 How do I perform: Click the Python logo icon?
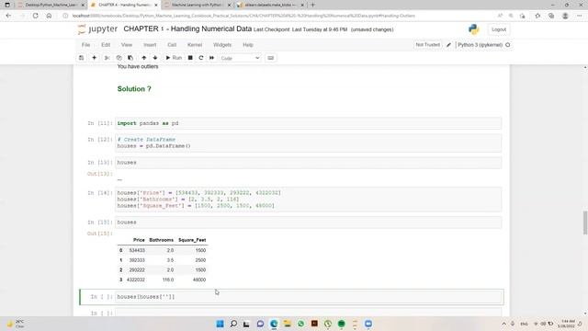(474, 29)
